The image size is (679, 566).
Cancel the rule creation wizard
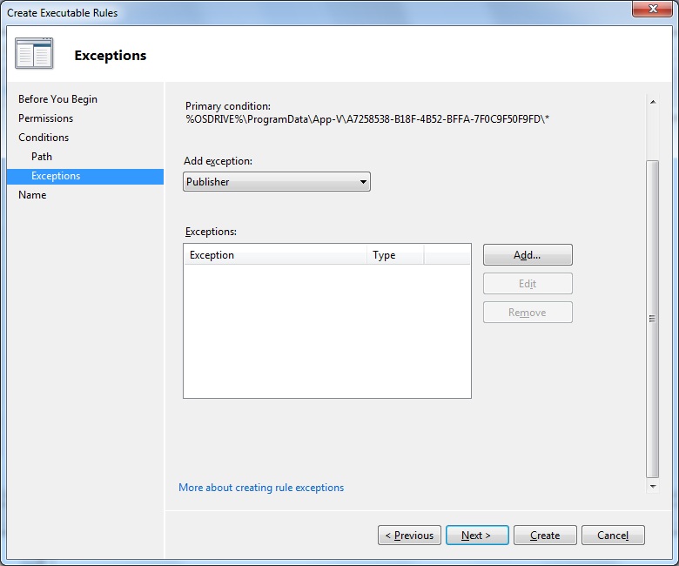click(x=612, y=536)
